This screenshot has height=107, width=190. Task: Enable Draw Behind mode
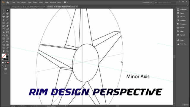pyautogui.click(x=5, y=66)
